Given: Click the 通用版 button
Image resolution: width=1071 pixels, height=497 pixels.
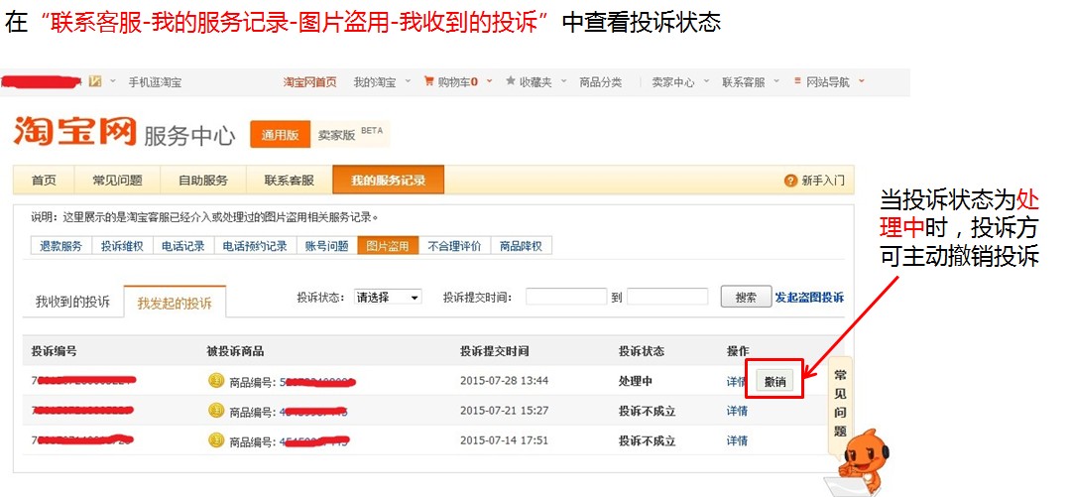Looking at the screenshot, I should click(280, 135).
